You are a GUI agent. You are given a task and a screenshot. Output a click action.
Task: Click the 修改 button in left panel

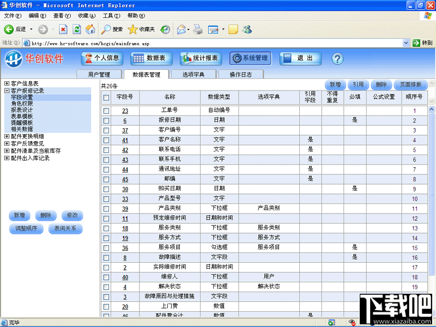[x=72, y=215]
